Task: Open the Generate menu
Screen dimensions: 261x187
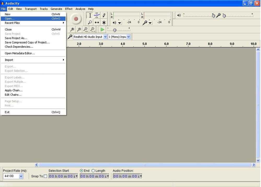Action: (x=56, y=9)
